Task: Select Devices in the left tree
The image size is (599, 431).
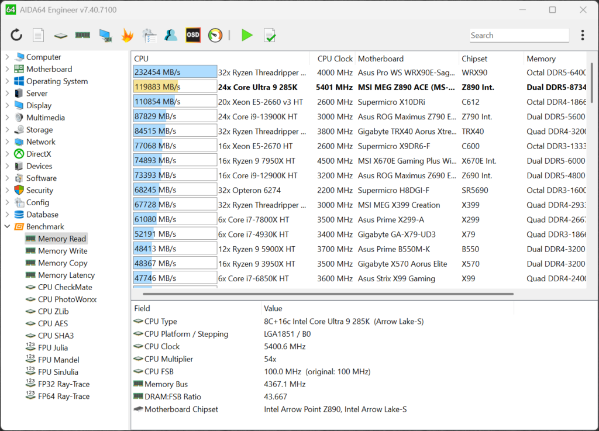Action: coord(39,166)
